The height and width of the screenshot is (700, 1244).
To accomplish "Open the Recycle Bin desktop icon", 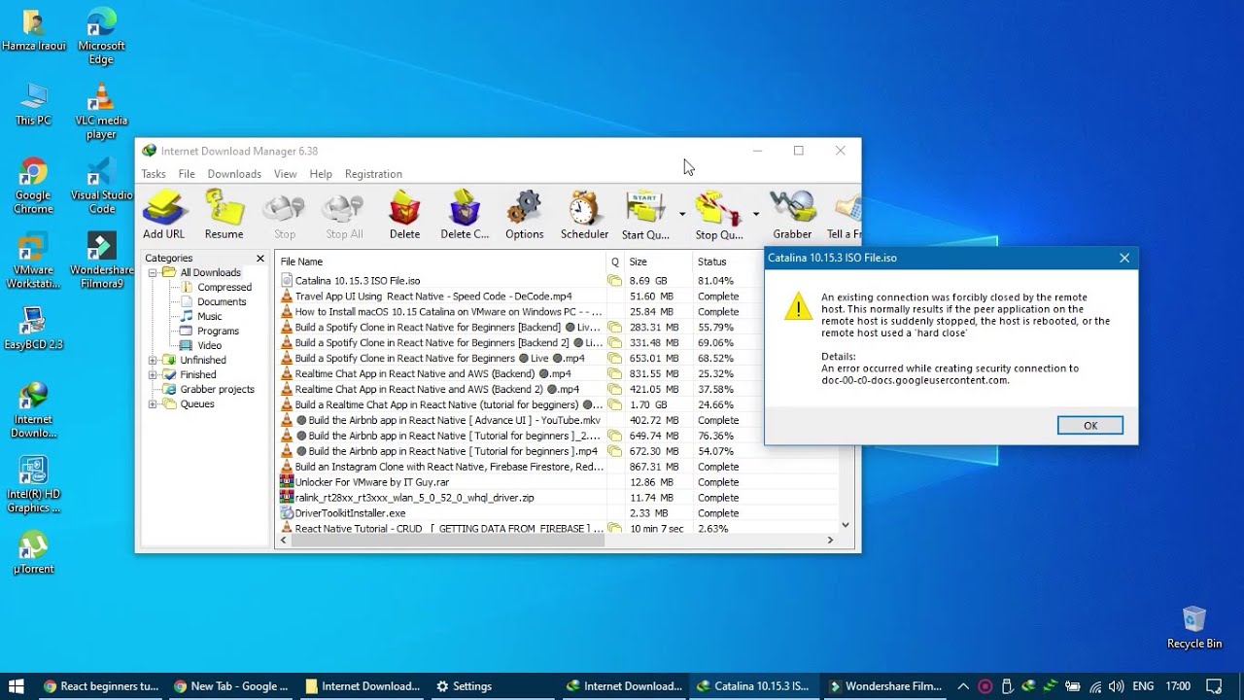I will (1194, 627).
